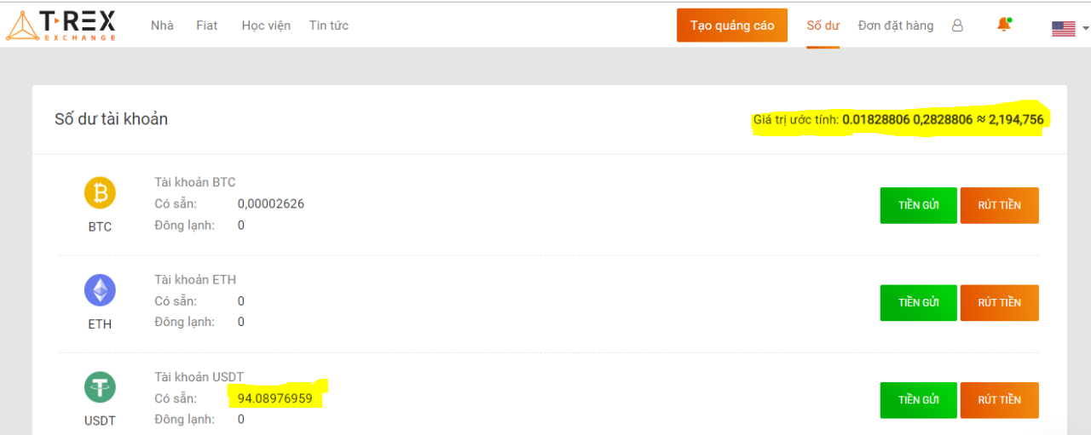Open the user profile icon
Viewport: 1091px width, 435px height.
pyautogui.click(x=957, y=26)
